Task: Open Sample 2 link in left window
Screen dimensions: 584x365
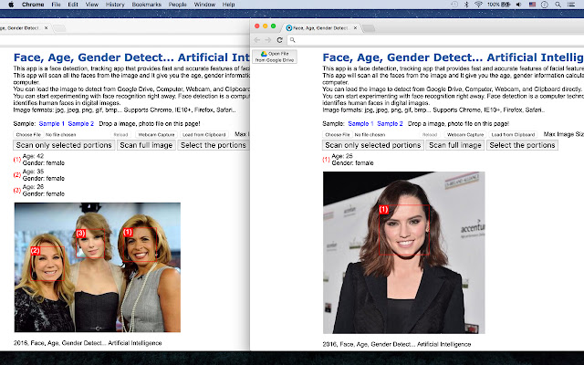Action: 81,124
